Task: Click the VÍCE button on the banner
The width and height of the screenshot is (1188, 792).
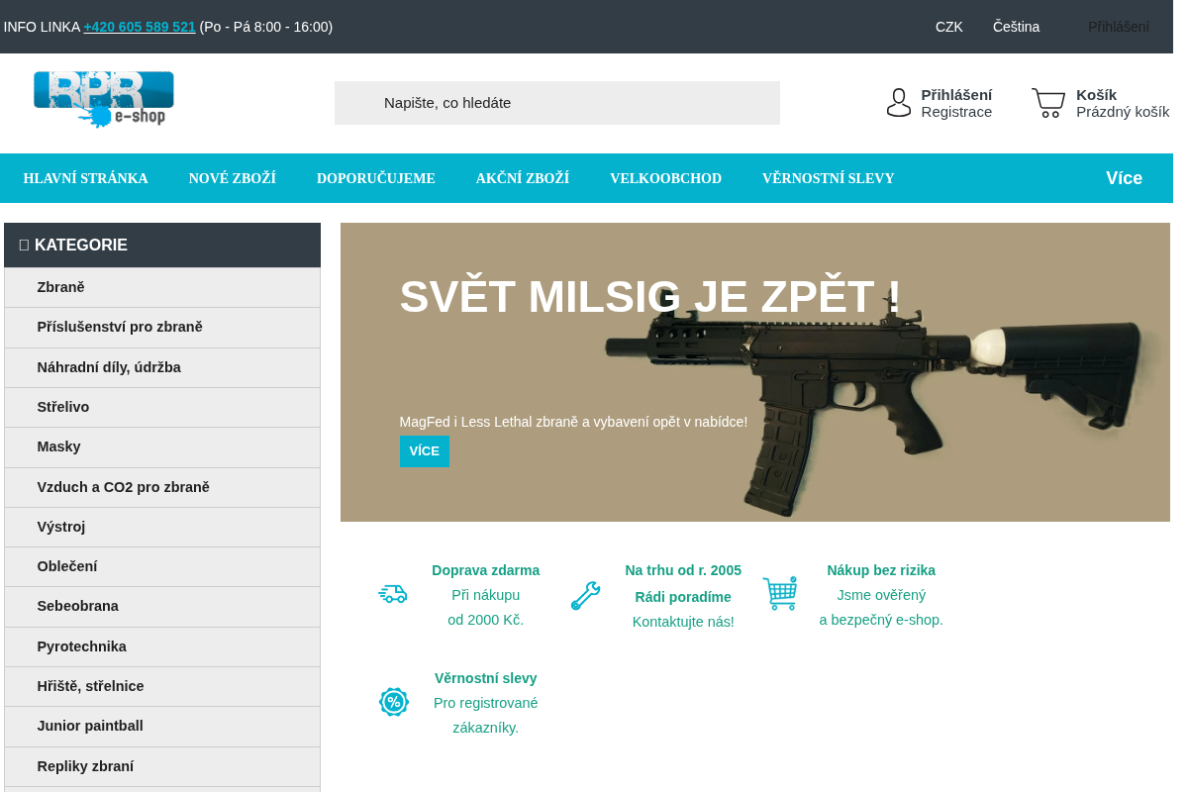Action: point(425,451)
